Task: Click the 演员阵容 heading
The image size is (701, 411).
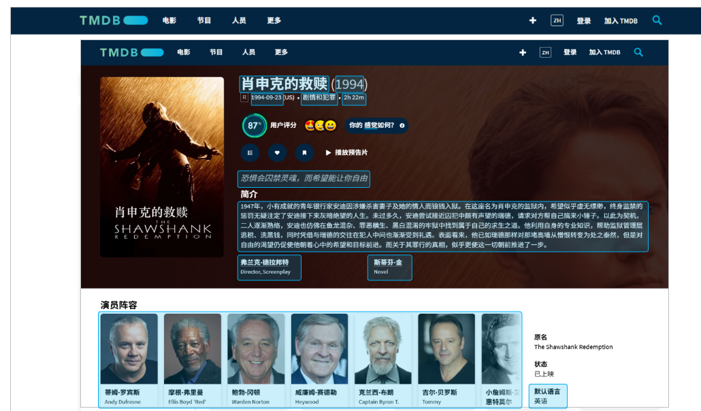Action: pos(119,305)
